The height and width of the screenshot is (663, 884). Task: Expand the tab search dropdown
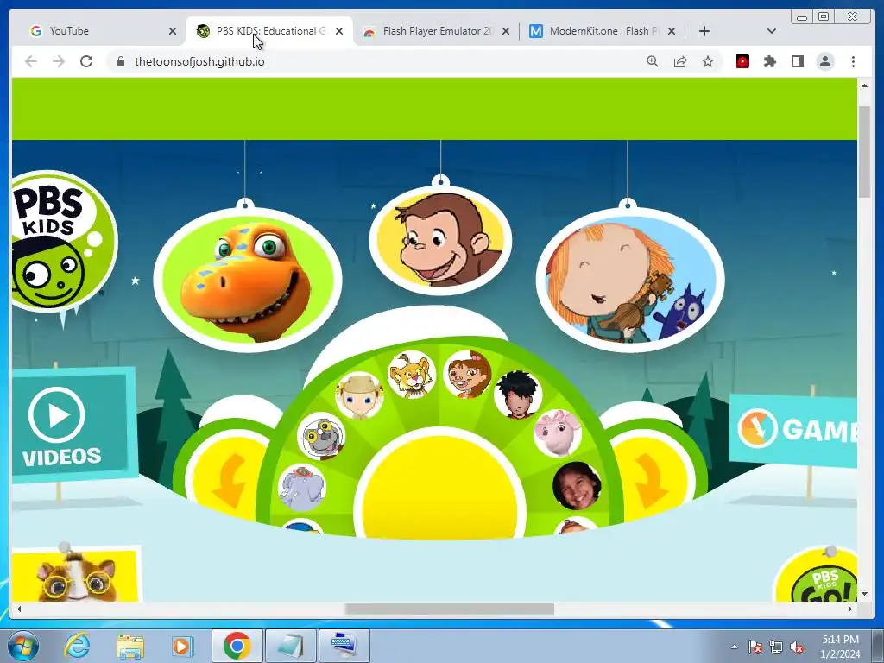click(x=772, y=31)
